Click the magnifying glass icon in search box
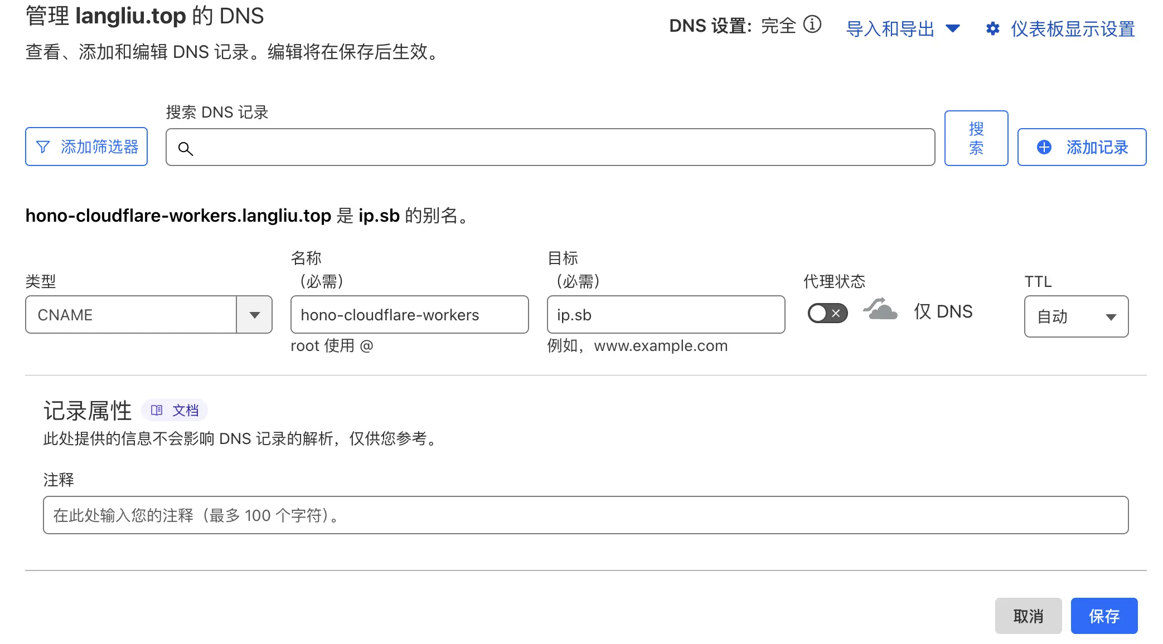This screenshot has height=644, width=1163. tap(186, 149)
